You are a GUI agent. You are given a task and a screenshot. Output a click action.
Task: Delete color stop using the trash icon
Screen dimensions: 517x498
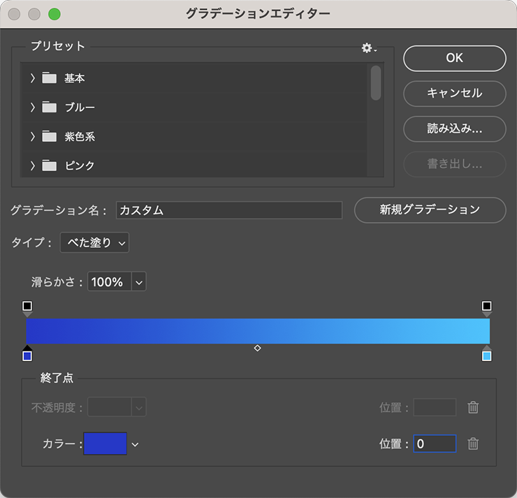click(x=473, y=444)
